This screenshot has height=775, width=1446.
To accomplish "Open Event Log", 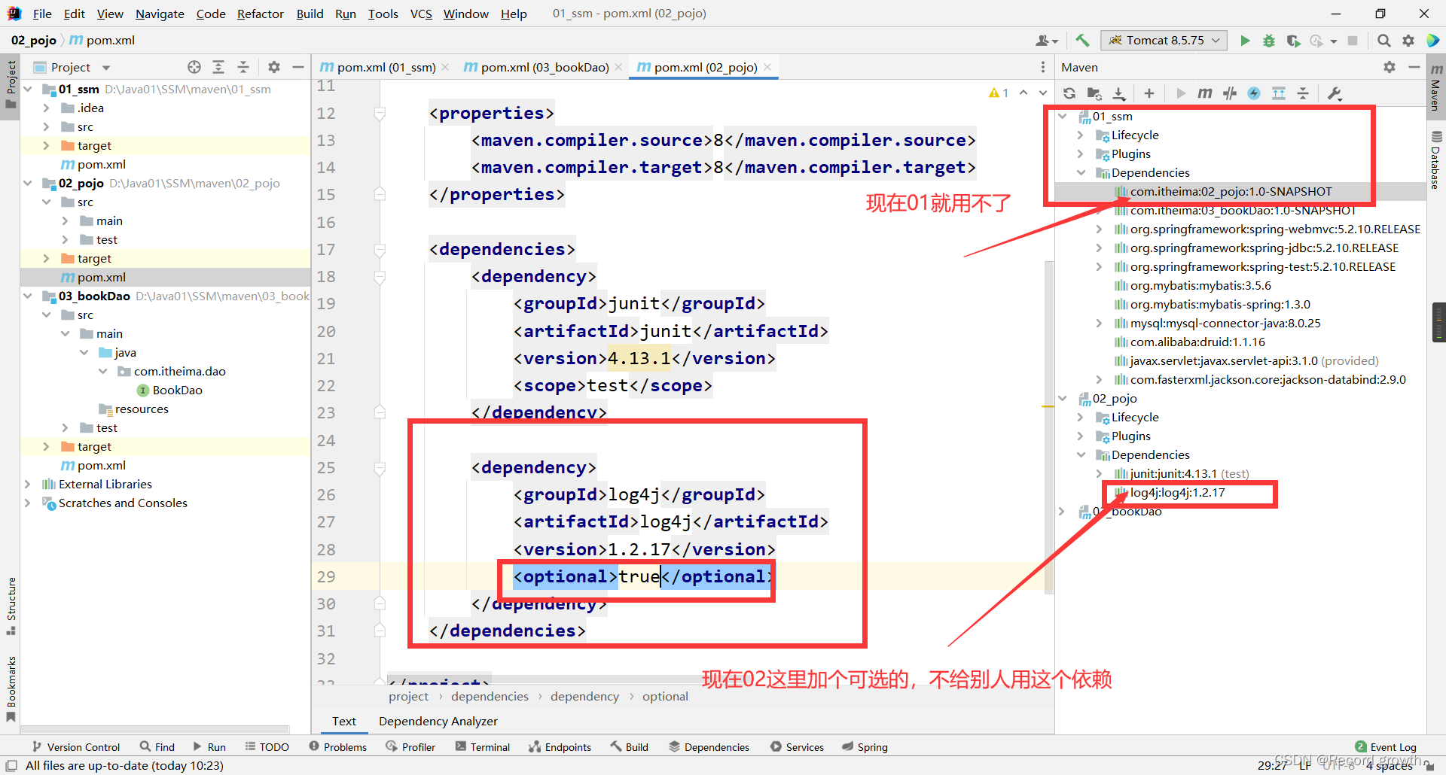I will [1386, 746].
